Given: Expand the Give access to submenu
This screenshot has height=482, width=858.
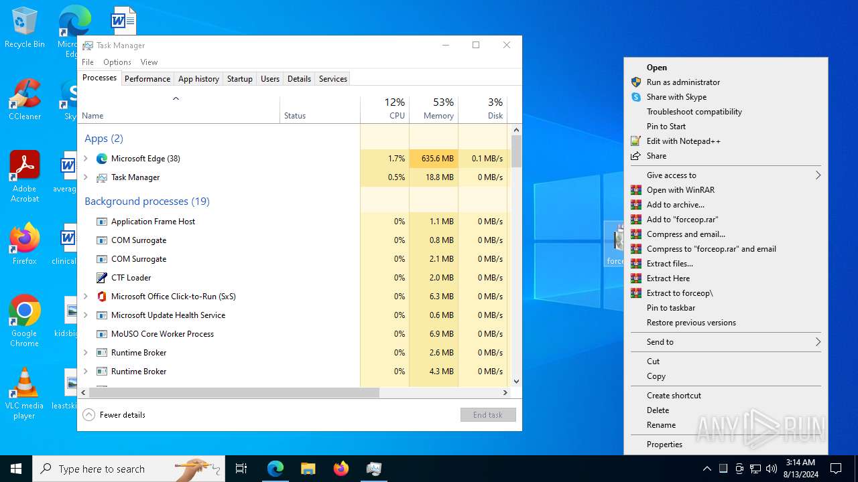Looking at the screenshot, I should pyautogui.click(x=726, y=175).
